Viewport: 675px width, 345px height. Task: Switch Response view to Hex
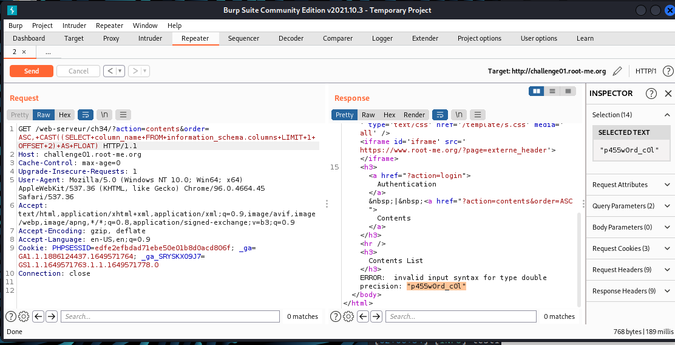[389, 115]
